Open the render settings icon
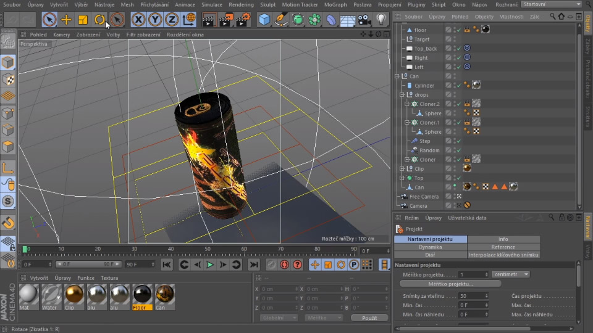This screenshot has height=333, width=593. (x=244, y=20)
